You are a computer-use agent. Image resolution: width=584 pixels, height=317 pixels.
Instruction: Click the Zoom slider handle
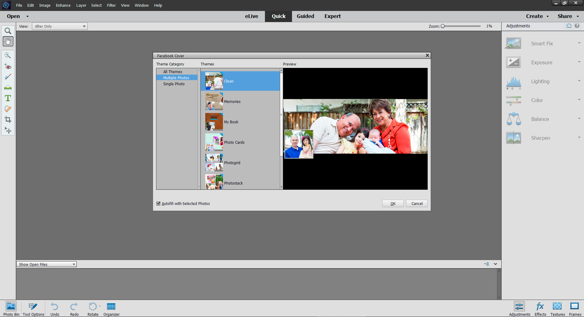click(443, 26)
